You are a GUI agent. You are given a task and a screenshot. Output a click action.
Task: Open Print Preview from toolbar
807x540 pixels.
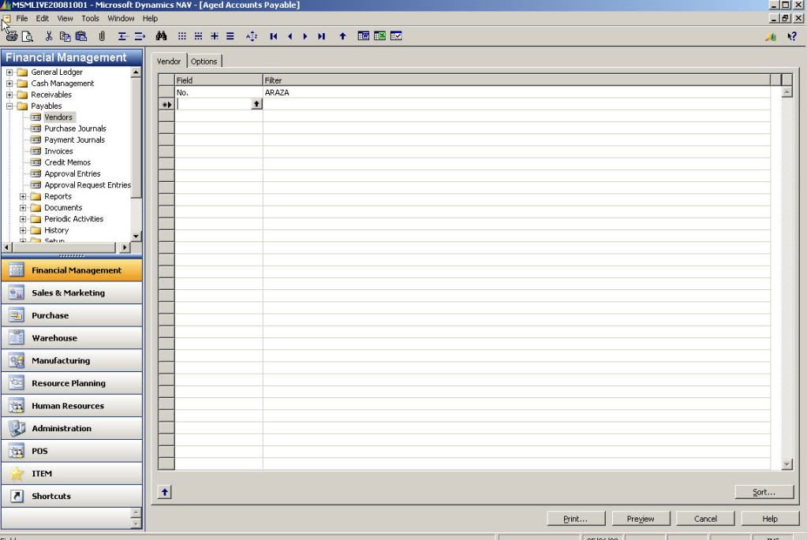pyautogui.click(x=28, y=36)
